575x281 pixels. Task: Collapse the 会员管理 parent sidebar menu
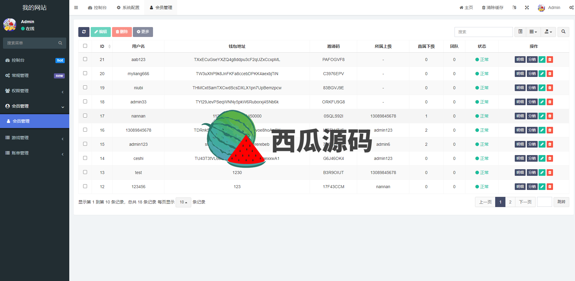point(35,106)
